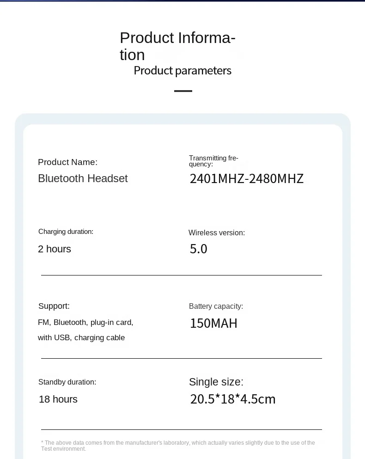Click the Single size label
365x459 pixels.
pyautogui.click(x=216, y=382)
